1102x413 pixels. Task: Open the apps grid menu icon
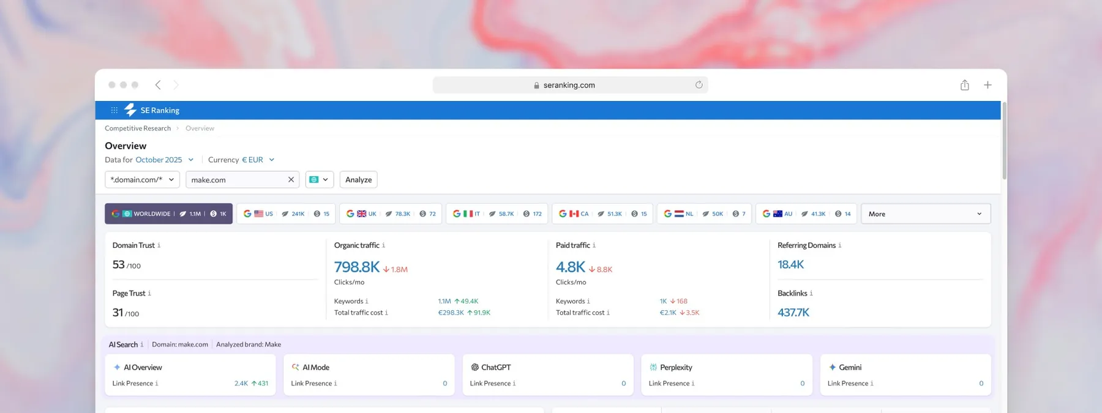114,110
